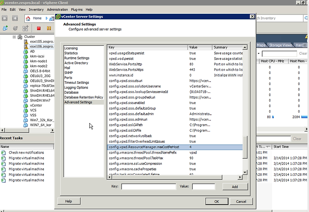
Task: Select OEL5.8-64bit VM in tree
Action: pyautogui.click(x=40, y=71)
